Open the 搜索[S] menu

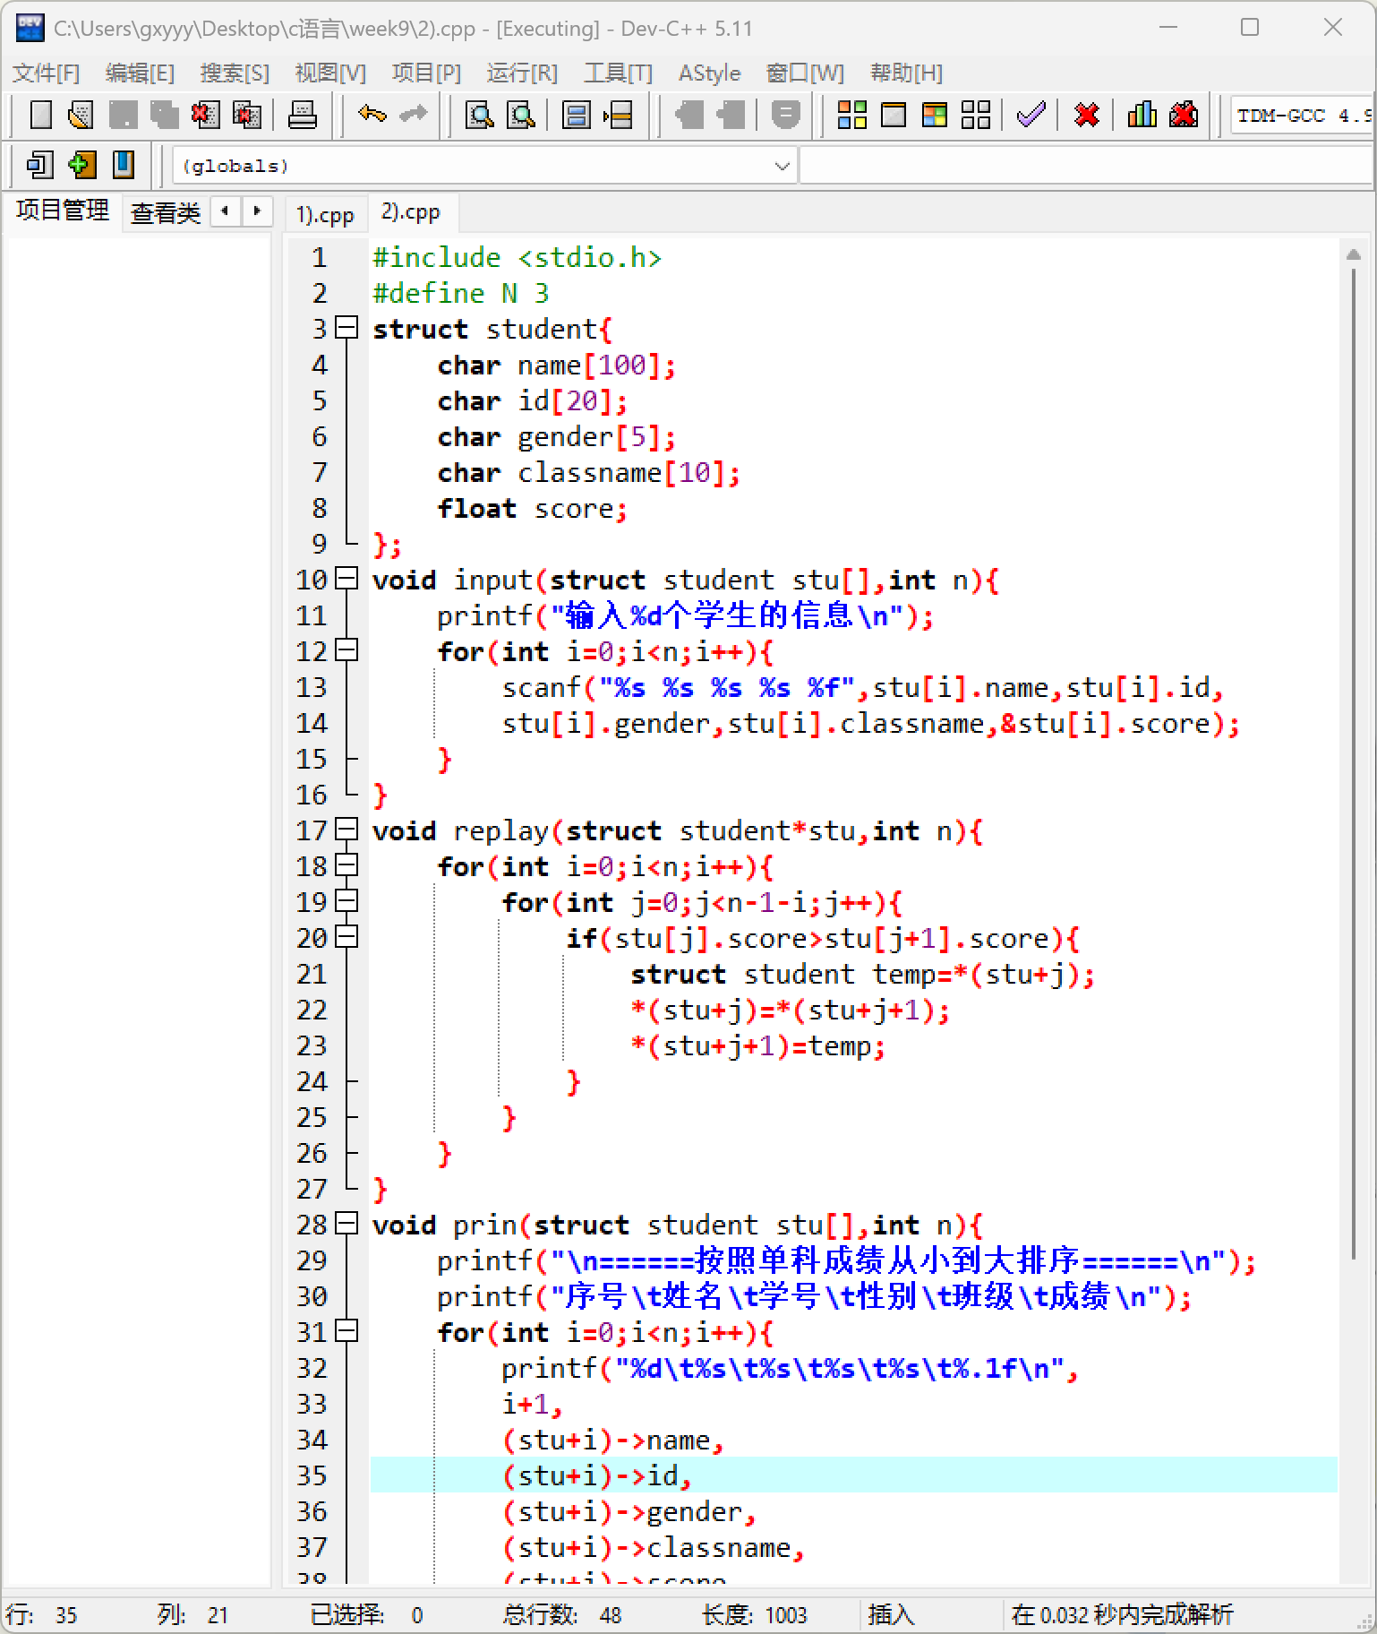pos(235,73)
